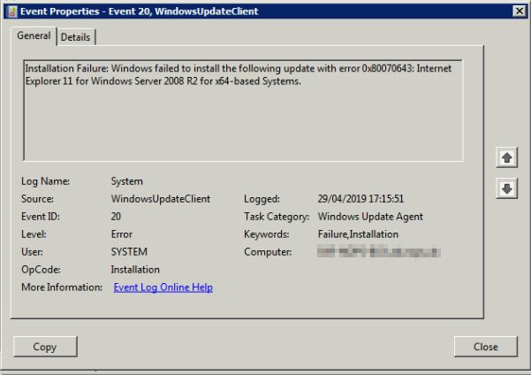Close the Event Properties window via X
The height and width of the screenshot is (375, 531).
[x=520, y=11]
